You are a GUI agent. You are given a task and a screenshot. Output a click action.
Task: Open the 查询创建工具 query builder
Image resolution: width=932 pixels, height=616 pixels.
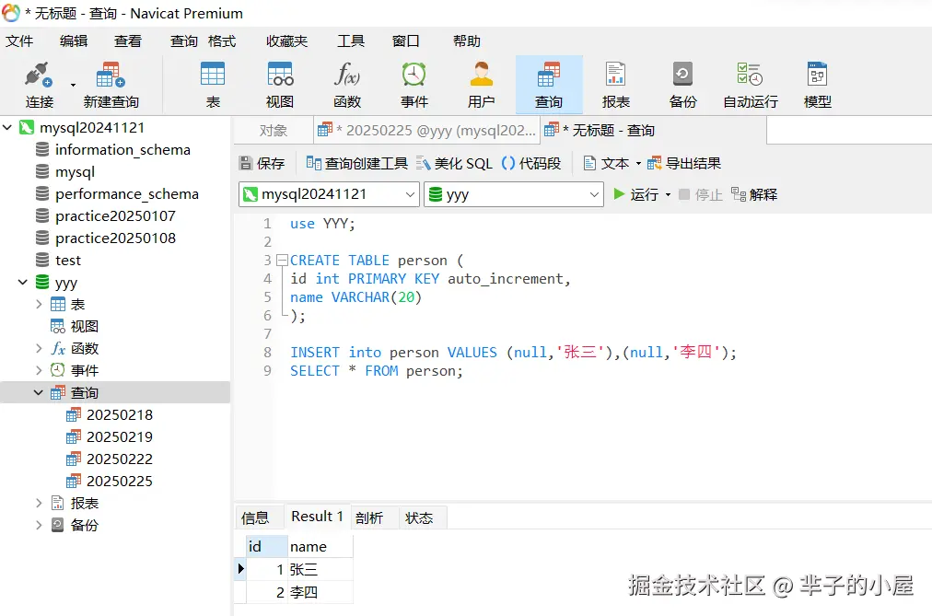tap(356, 163)
